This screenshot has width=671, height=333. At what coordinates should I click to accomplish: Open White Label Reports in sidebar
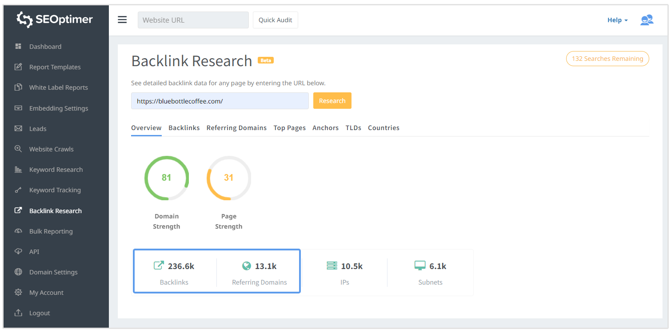tap(58, 87)
